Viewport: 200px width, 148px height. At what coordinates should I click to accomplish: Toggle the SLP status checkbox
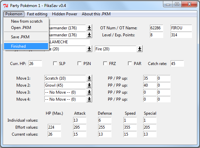[55, 63]
